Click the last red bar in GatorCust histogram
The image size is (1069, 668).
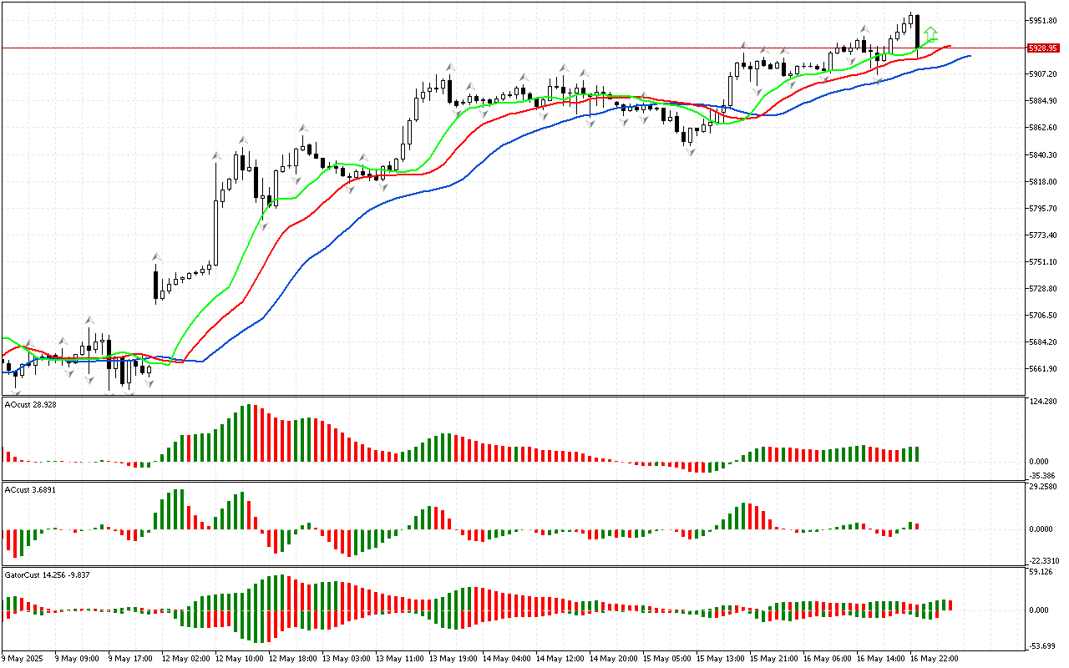[x=950, y=605]
